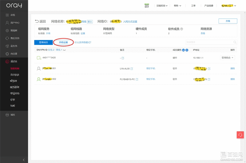Open the QR code icon in header

[147, 6]
